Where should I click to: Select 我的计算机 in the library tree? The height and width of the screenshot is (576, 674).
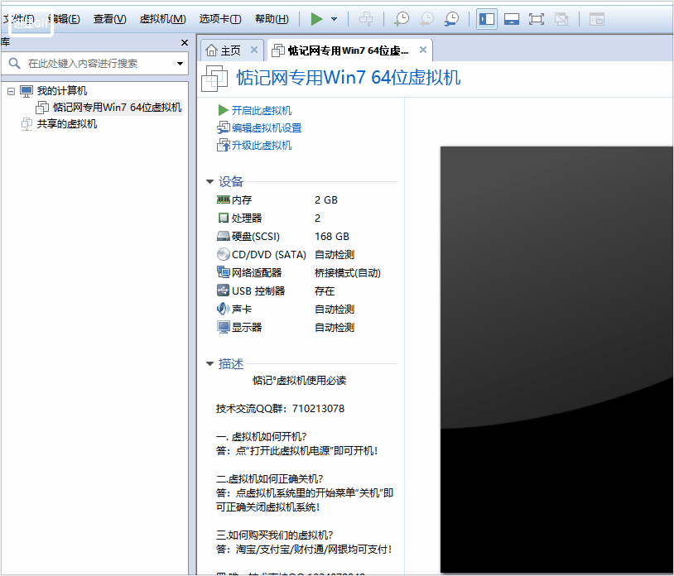62,91
